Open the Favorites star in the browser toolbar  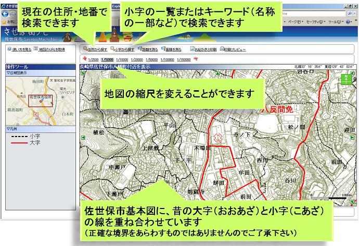pyautogui.click(x=4, y=22)
